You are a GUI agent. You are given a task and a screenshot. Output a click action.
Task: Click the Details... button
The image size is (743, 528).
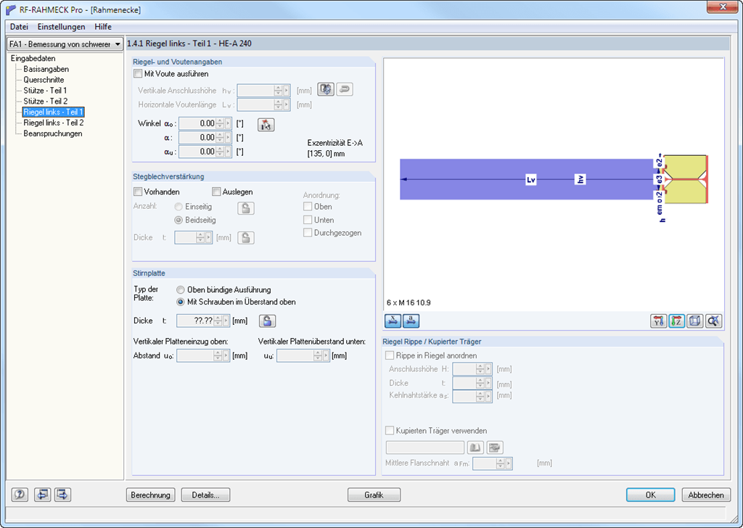click(205, 495)
